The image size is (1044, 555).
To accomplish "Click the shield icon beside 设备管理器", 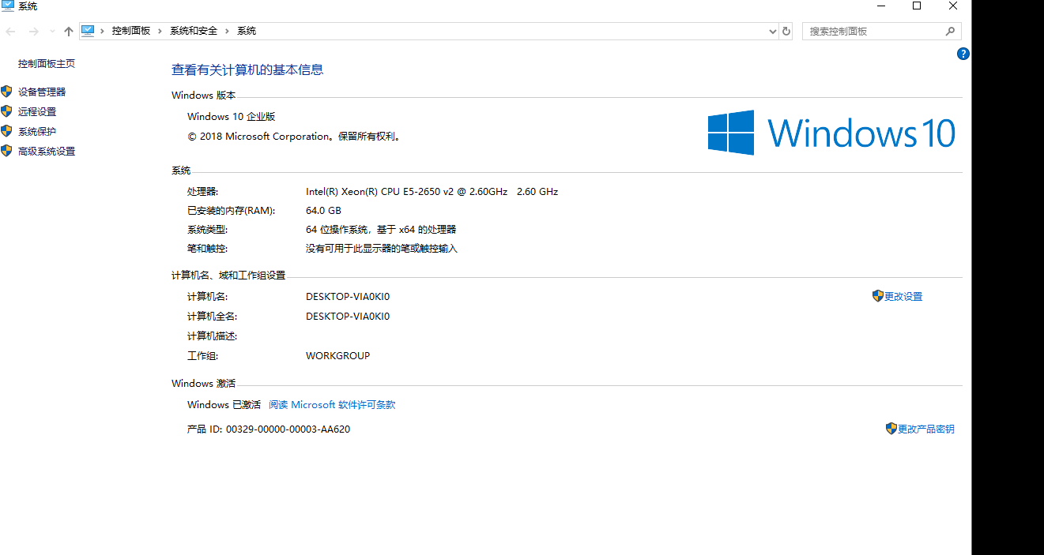I will click(x=7, y=92).
